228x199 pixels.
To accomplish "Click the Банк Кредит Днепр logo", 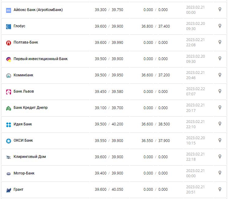I will 9,108.
